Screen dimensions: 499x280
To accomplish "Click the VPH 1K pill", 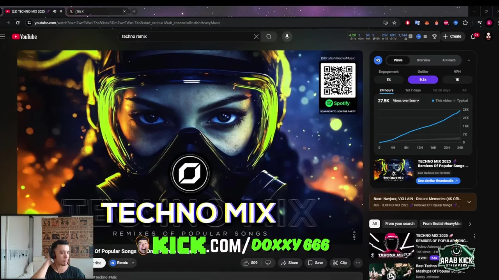I will tap(457, 79).
